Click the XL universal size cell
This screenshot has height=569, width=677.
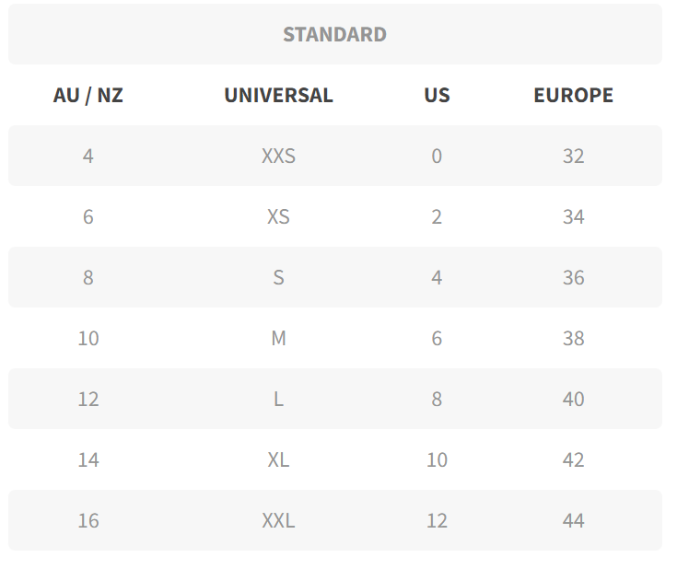[x=278, y=459]
